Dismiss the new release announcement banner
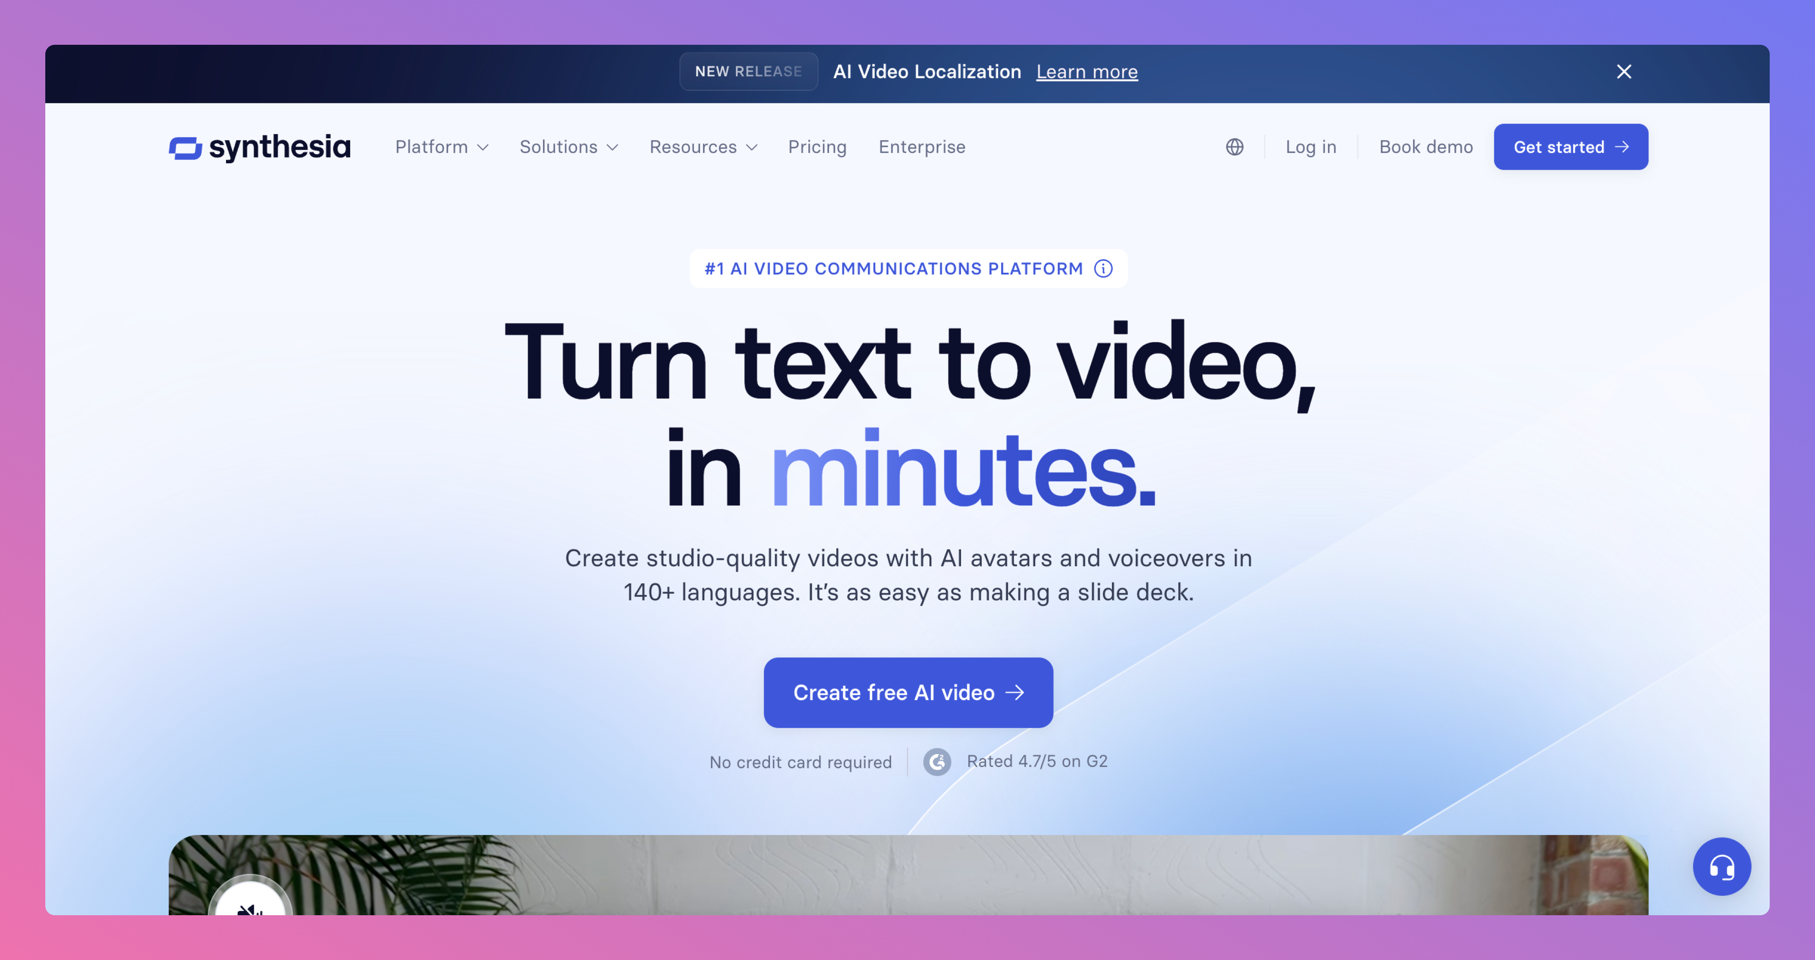 point(1624,72)
